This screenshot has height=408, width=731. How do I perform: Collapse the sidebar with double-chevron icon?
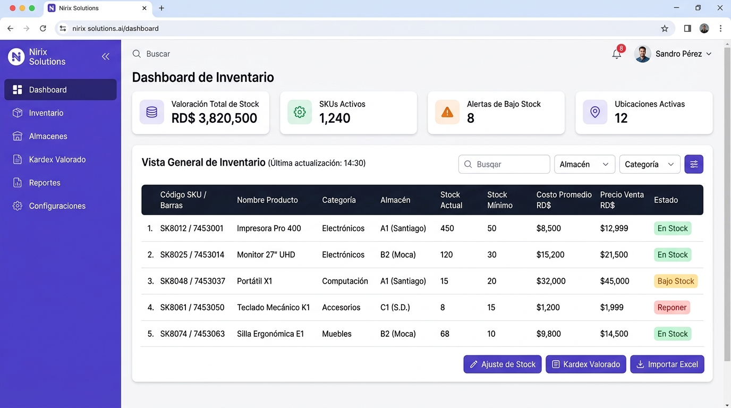[106, 56]
